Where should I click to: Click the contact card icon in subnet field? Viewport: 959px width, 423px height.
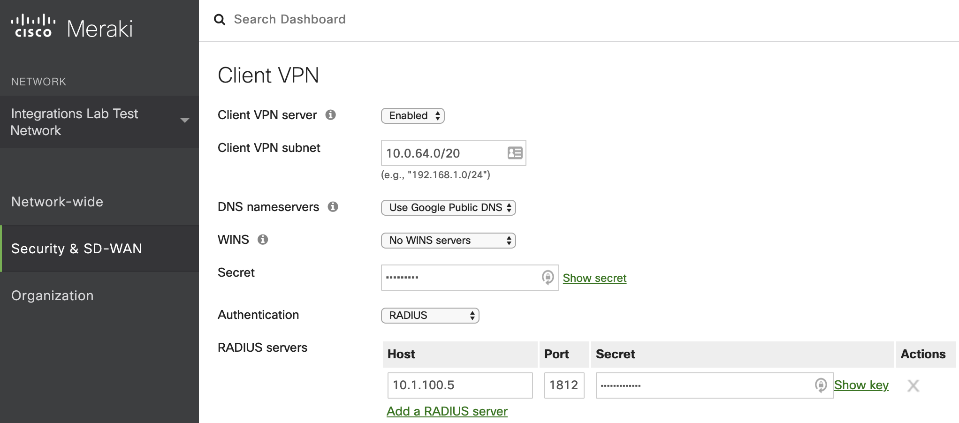point(514,153)
